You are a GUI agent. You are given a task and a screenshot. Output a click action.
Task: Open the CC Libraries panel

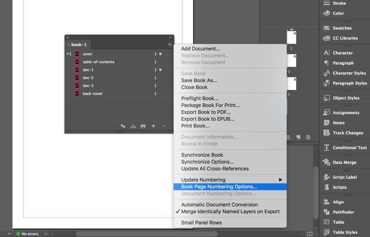[x=346, y=38]
